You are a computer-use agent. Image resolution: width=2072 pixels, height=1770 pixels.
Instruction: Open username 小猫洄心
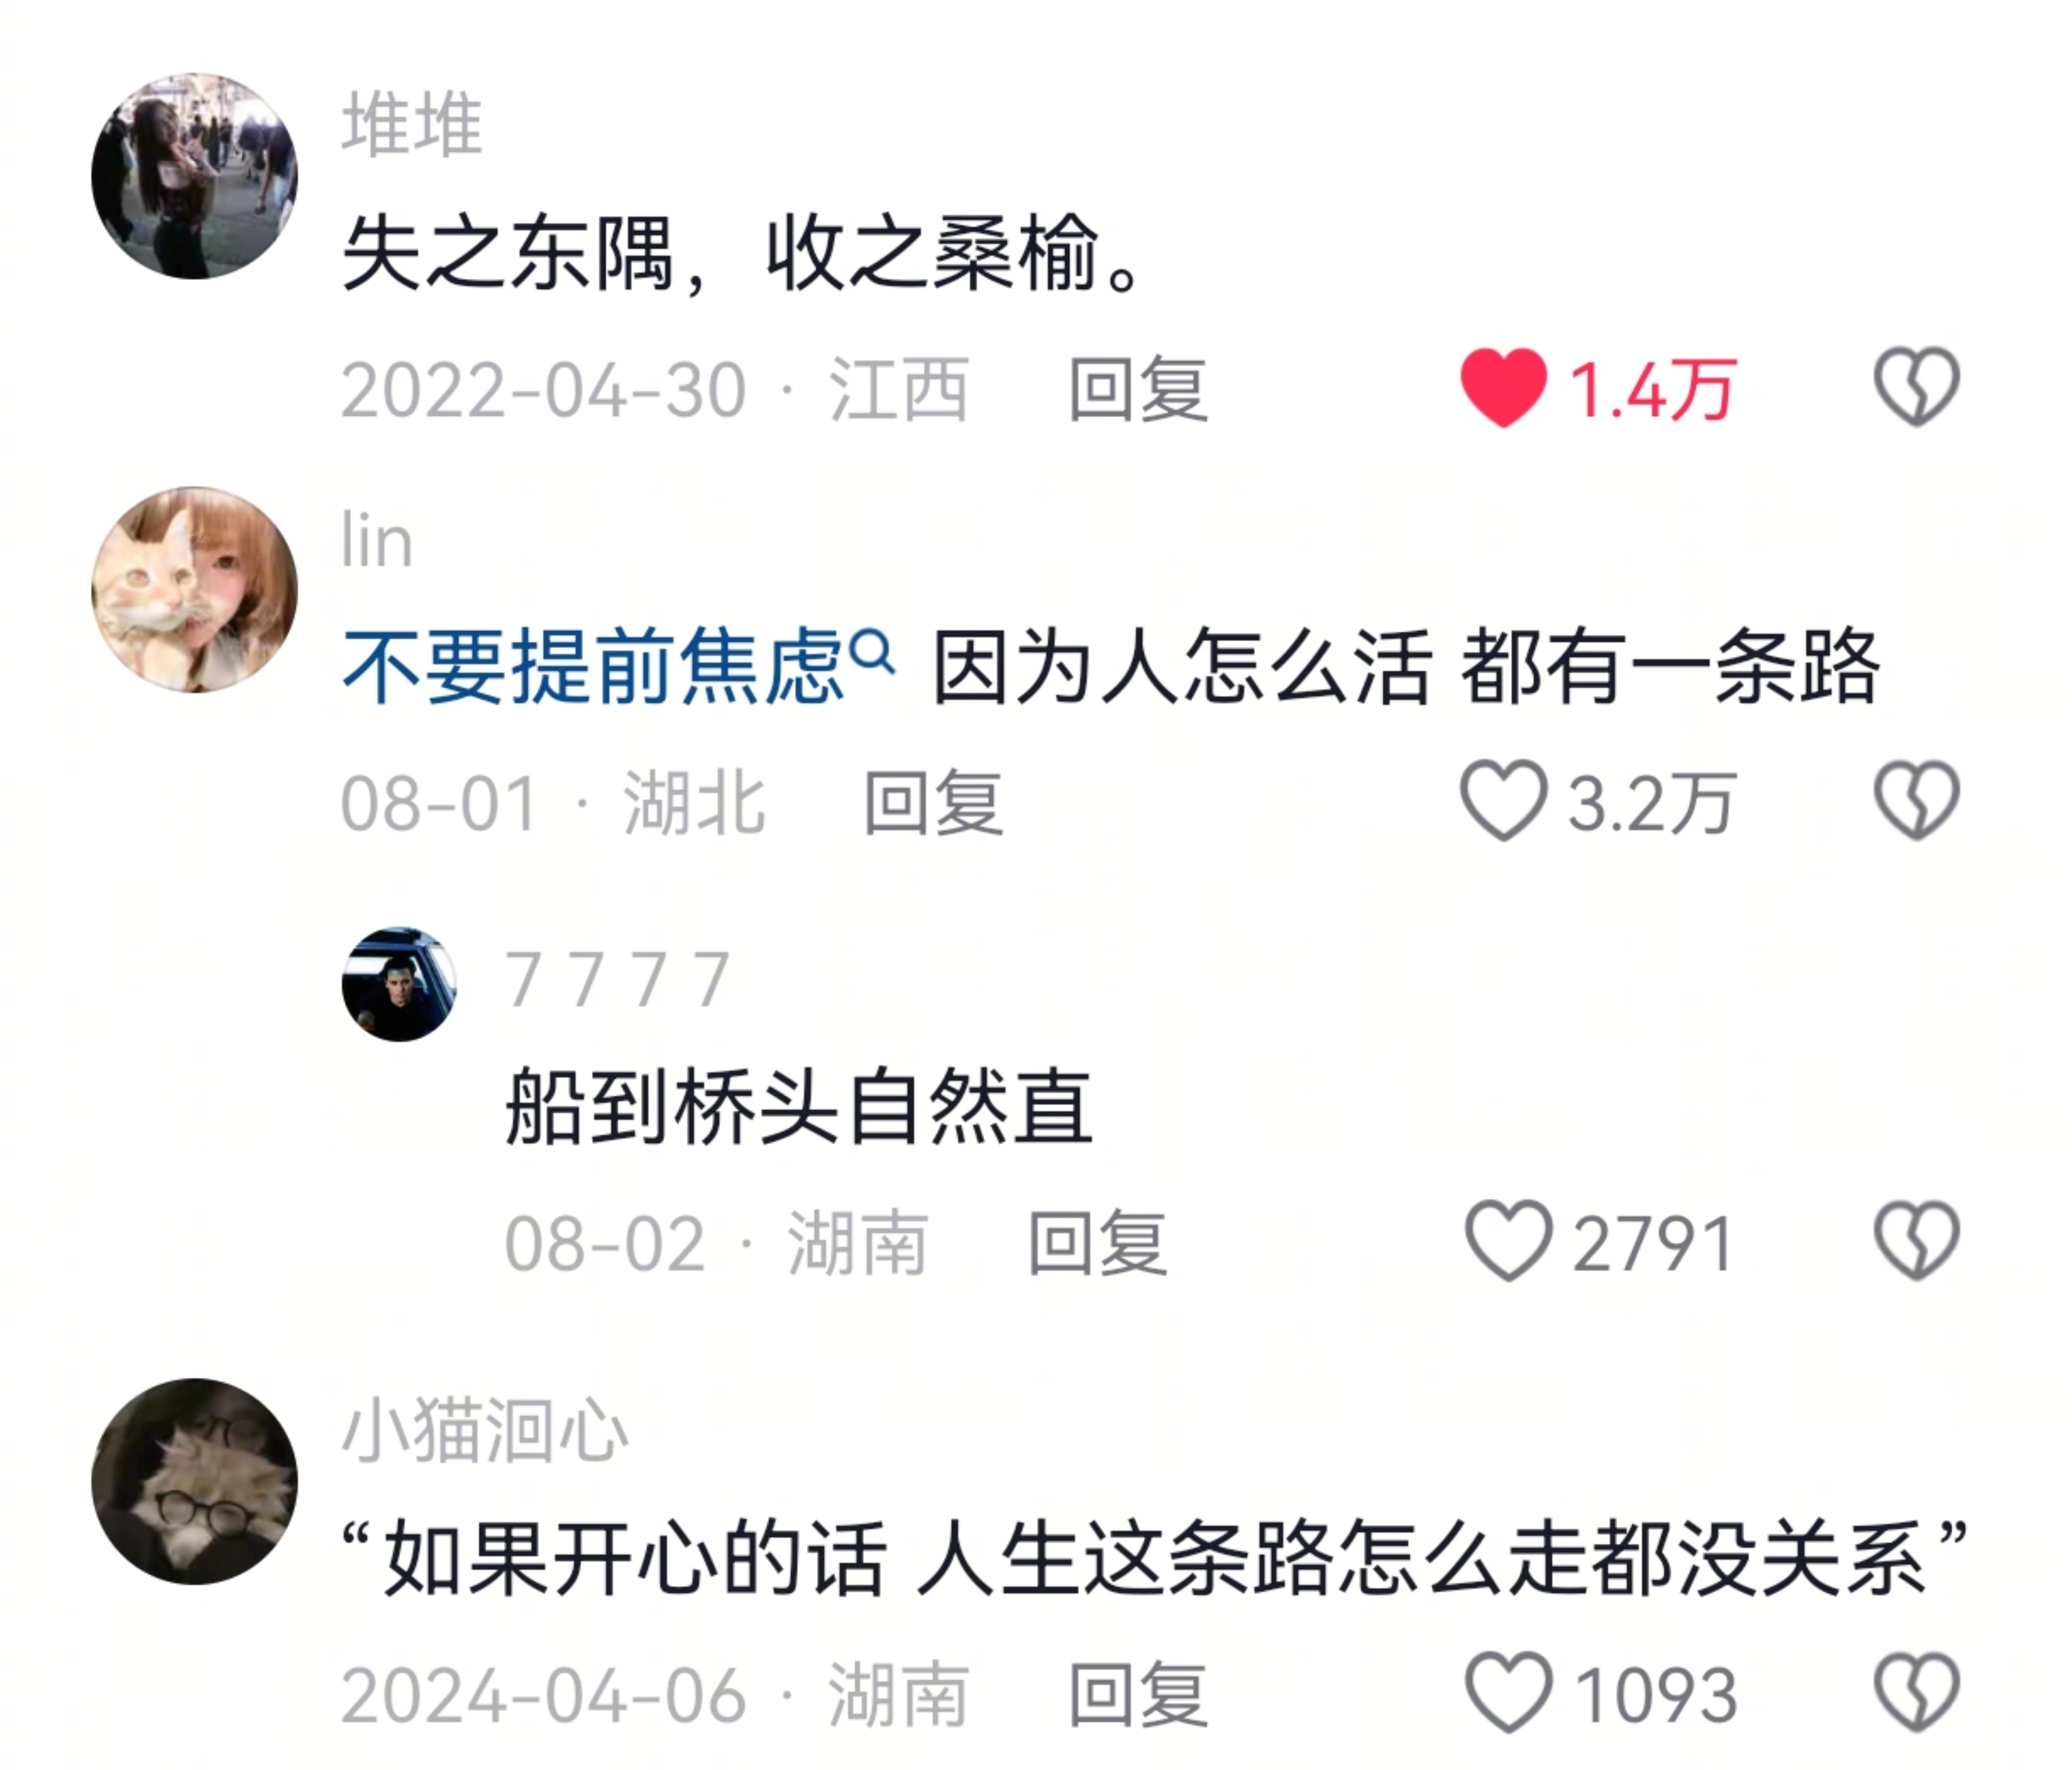[x=485, y=1431]
